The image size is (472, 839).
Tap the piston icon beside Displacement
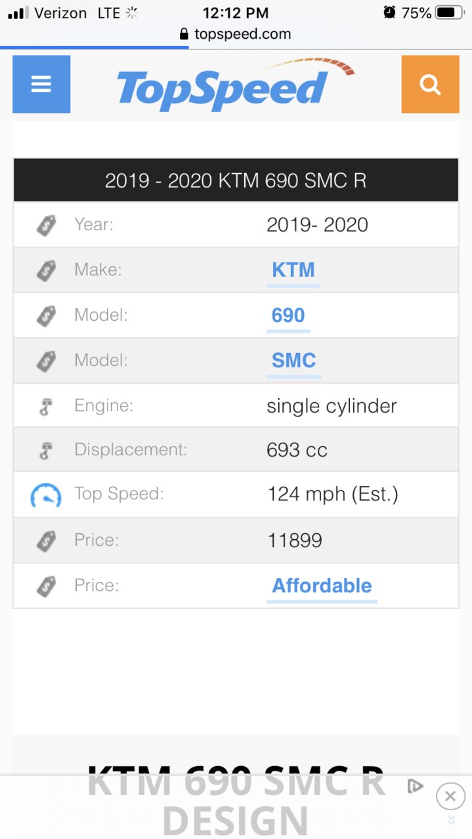(x=46, y=451)
